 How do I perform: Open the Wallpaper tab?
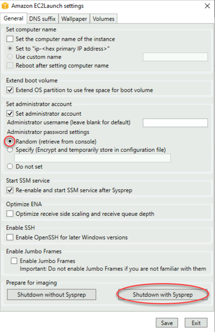pyautogui.click(x=74, y=18)
